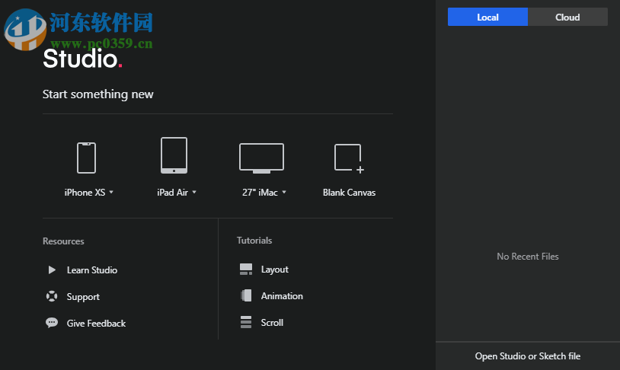Open the Support link
This screenshot has height=370, width=620.
83,297
